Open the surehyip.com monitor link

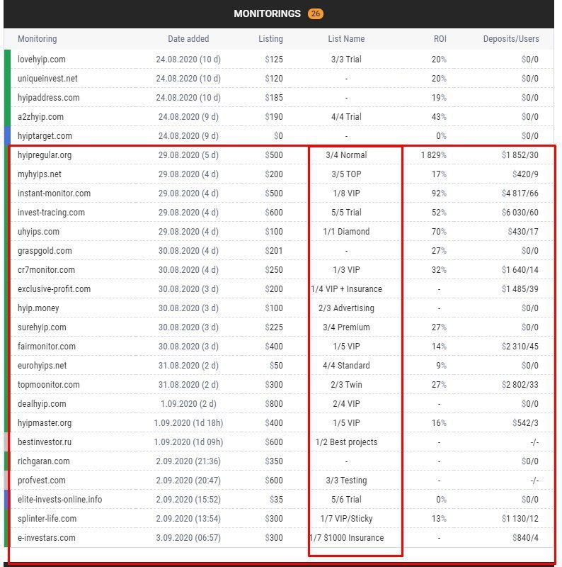tap(42, 327)
